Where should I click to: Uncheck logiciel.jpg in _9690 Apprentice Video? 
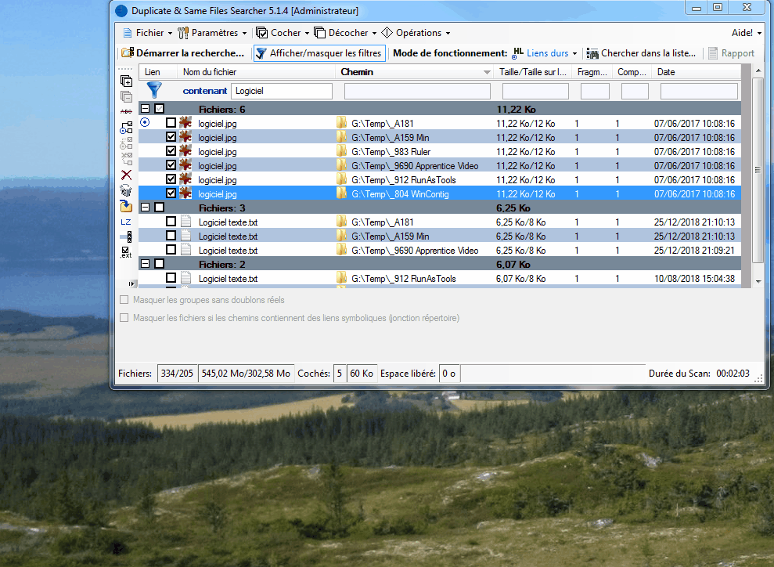171,165
